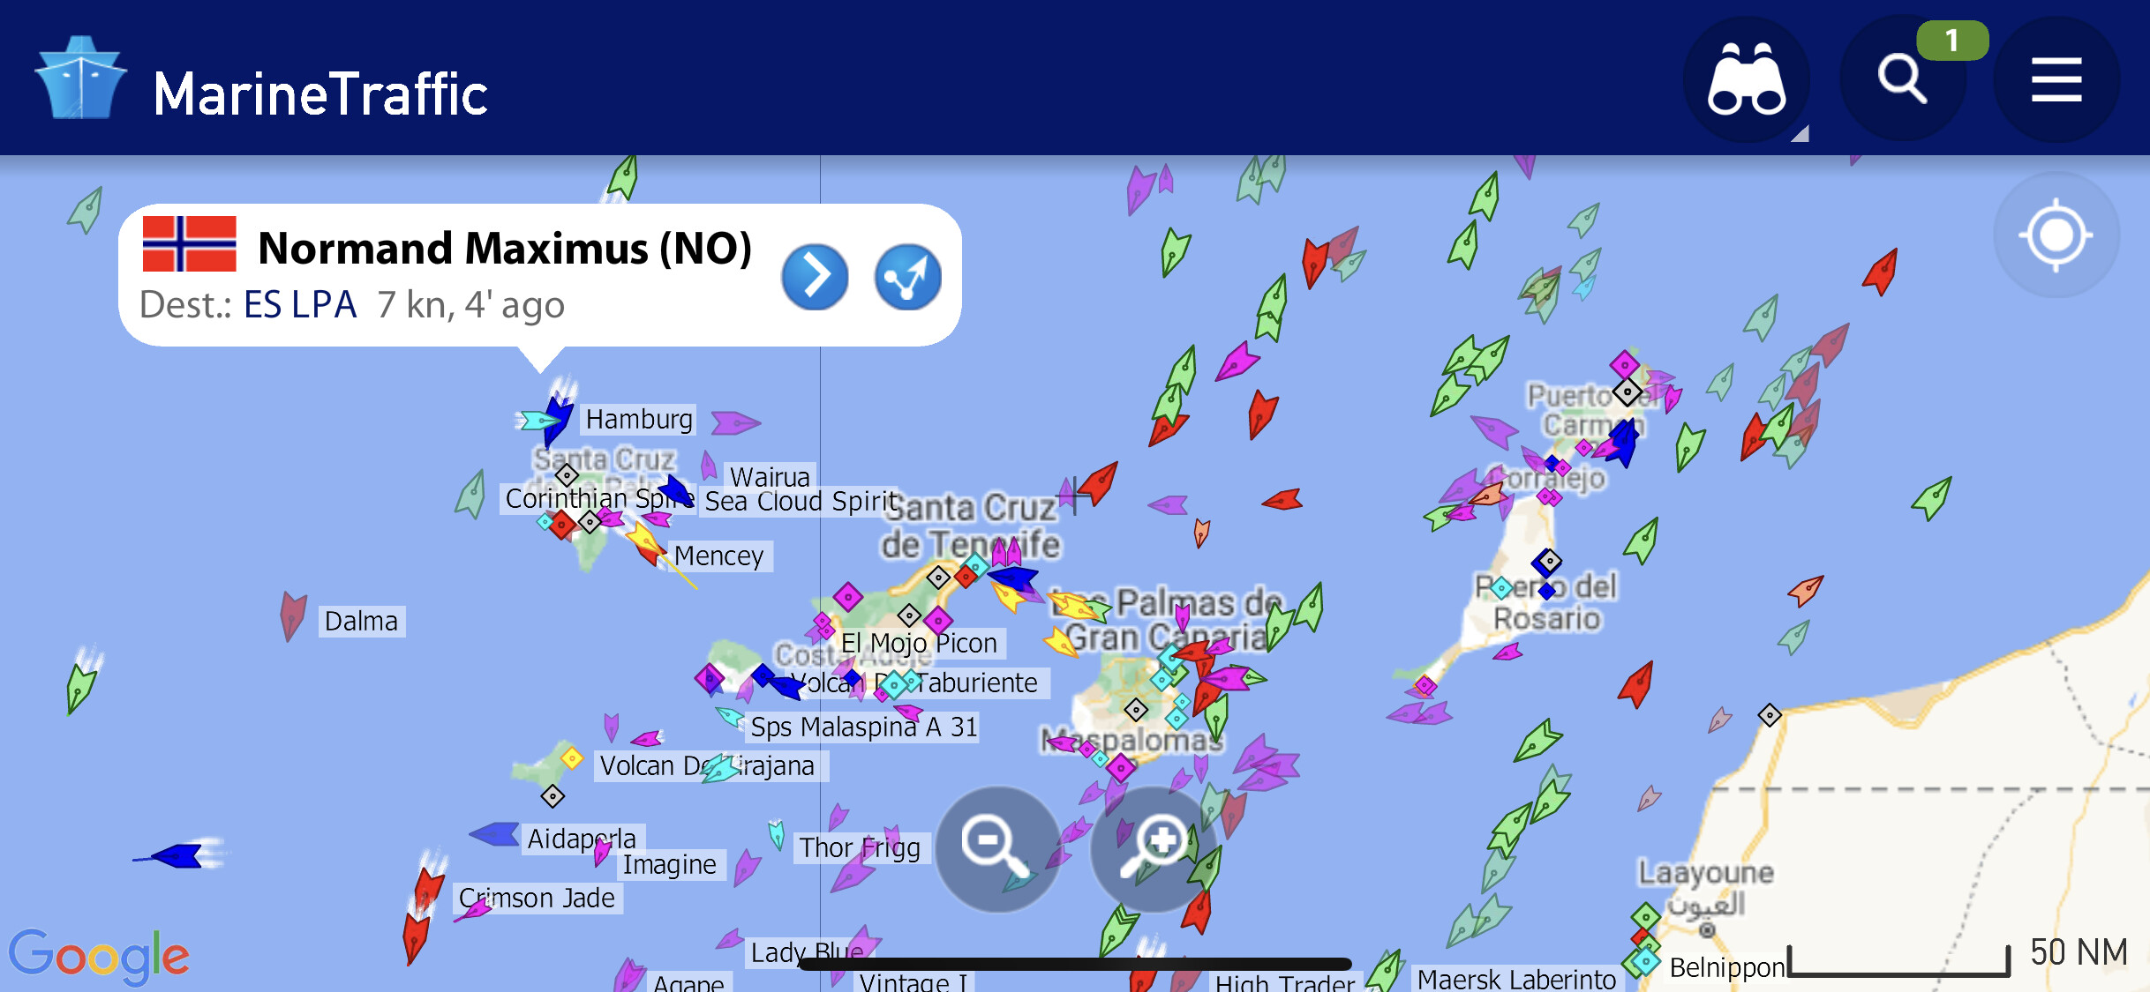Show Normand Maximus track route icon
2150x992 pixels.
908,277
